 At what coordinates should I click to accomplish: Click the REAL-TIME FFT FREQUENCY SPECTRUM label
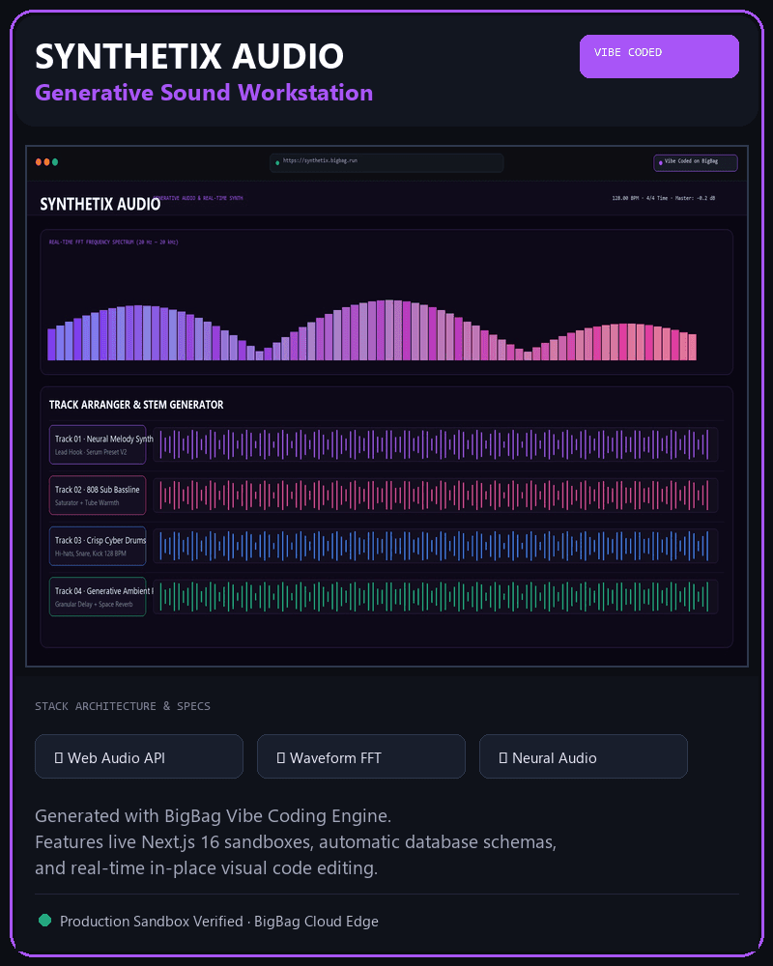[113, 242]
